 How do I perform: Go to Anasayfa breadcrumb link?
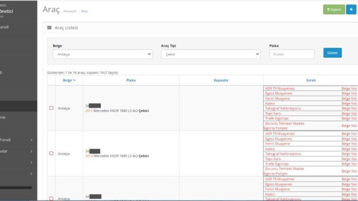click(x=70, y=11)
